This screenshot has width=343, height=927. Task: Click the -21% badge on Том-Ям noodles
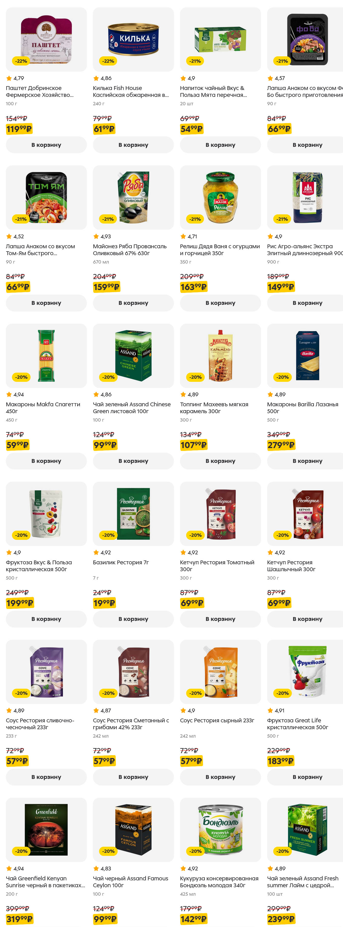[21, 219]
